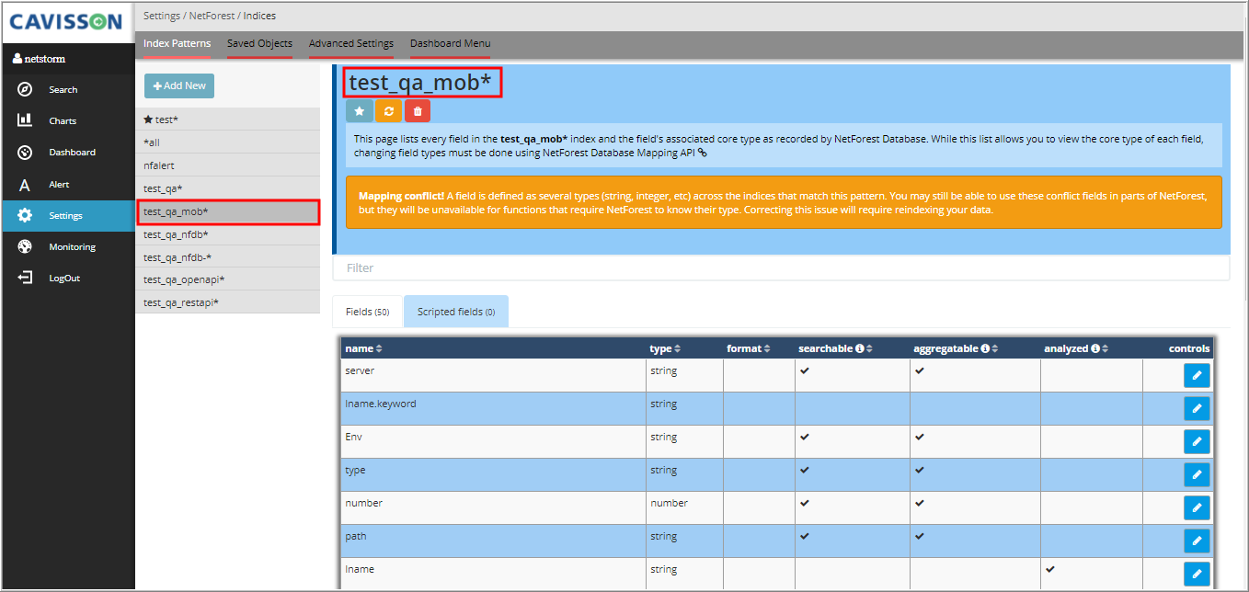Select the test_qa* index pattern
This screenshot has width=1249, height=592.
(x=228, y=188)
